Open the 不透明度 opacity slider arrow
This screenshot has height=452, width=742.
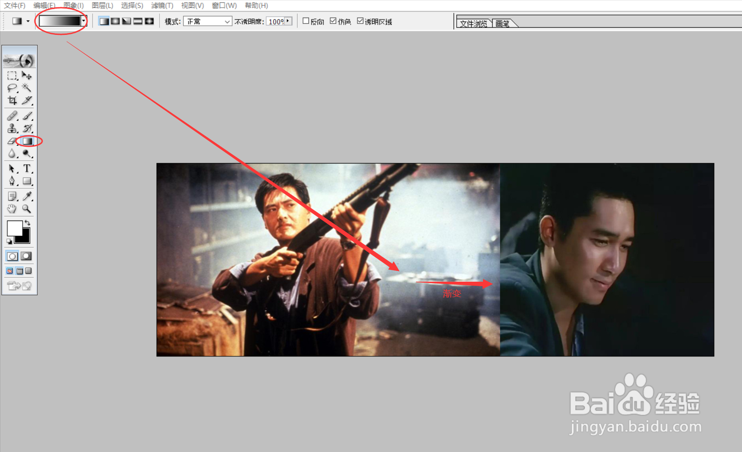pyautogui.click(x=288, y=21)
